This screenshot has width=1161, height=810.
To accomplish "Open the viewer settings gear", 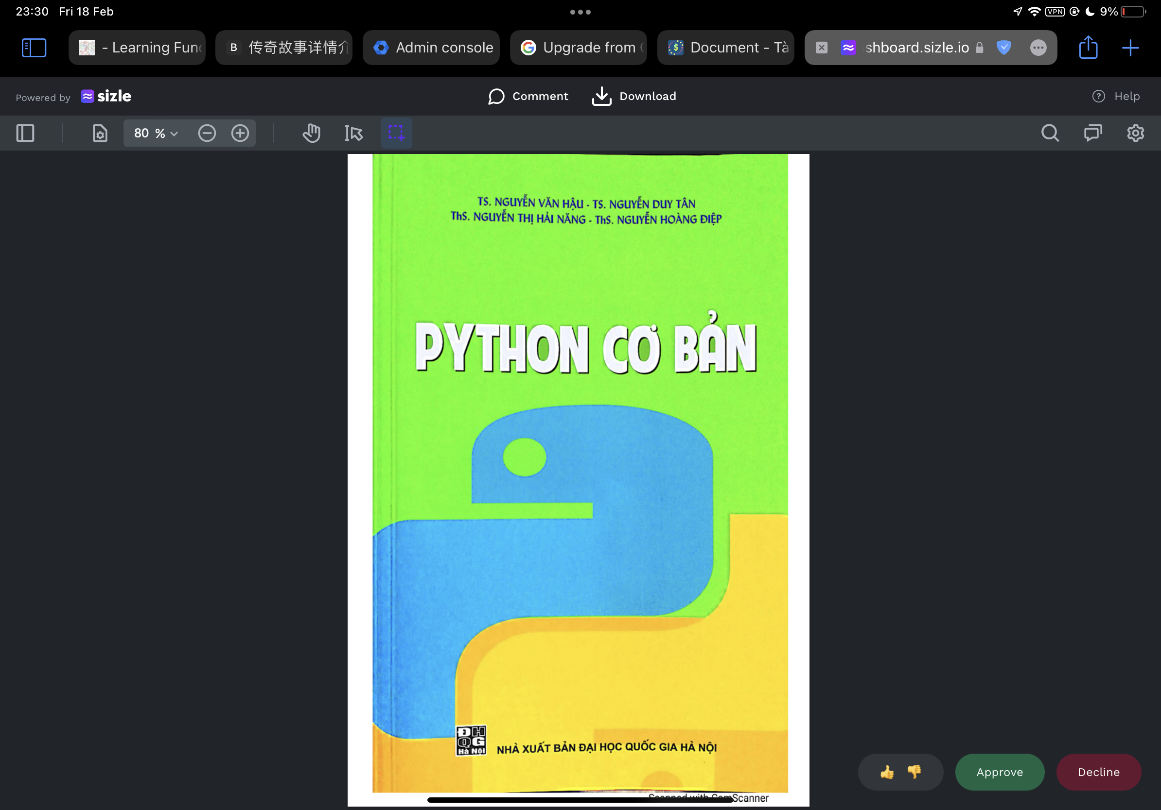I will click(1135, 134).
